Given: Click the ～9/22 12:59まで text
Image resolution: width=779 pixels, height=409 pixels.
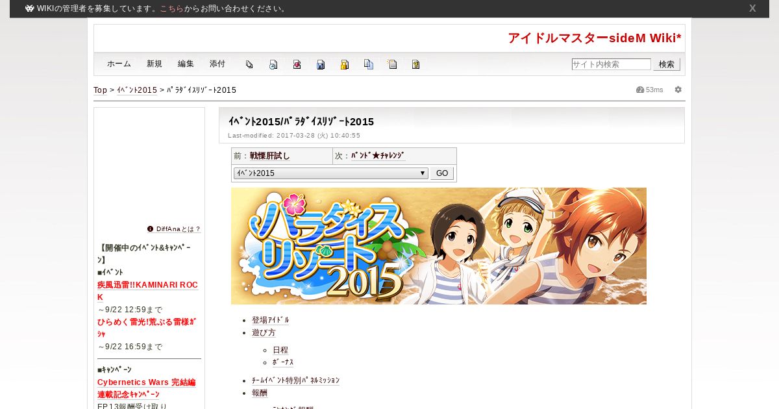Looking at the screenshot, I should click(130, 310).
